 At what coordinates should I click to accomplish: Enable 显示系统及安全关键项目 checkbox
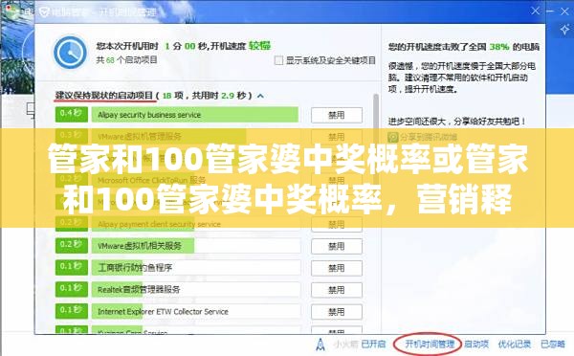click(278, 60)
